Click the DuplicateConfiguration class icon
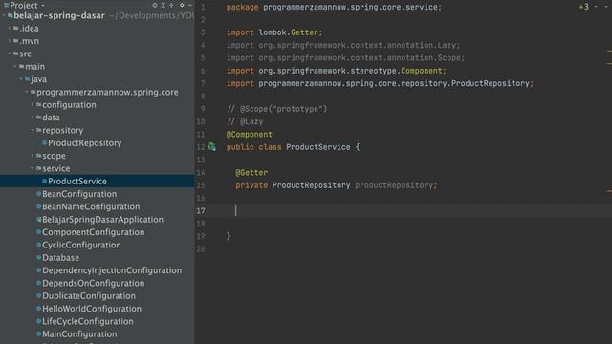 (38, 295)
